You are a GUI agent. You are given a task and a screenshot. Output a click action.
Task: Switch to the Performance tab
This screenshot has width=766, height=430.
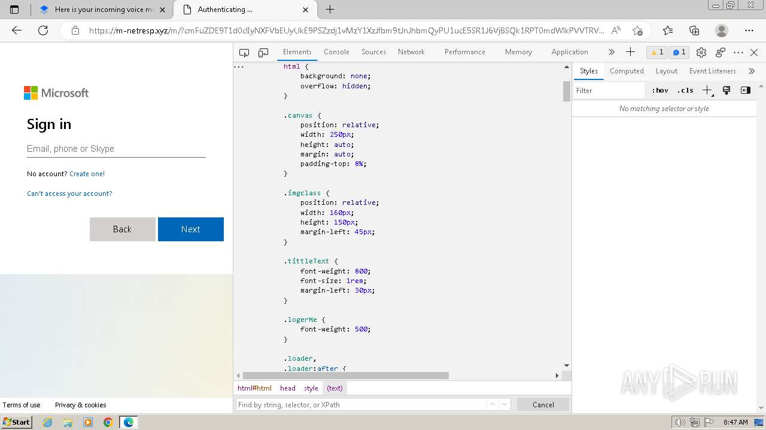coord(464,52)
